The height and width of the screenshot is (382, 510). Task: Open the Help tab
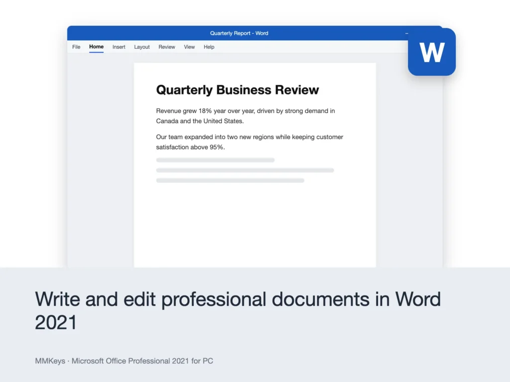(x=209, y=47)
